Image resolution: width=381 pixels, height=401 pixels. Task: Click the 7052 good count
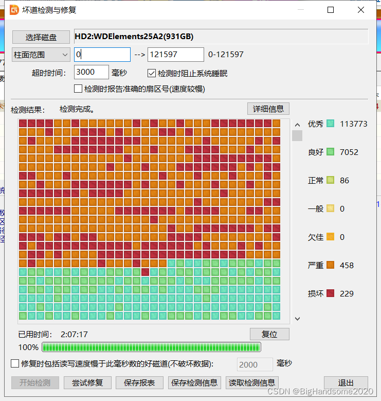[349, 152]
